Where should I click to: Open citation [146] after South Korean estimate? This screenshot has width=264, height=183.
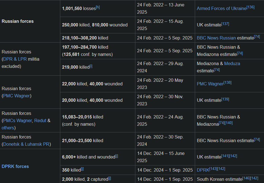coord(246,178)
